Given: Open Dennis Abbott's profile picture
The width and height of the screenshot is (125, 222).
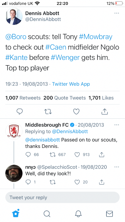Looking at the screenshot, I should click(x=14, y=16).
